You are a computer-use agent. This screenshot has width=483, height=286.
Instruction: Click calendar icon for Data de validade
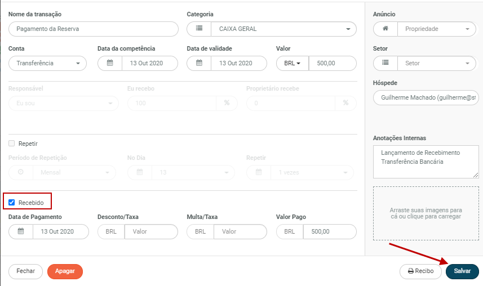[x=199, y=63]
